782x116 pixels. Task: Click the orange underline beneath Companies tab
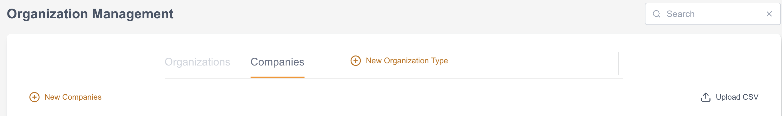(277, 77)
